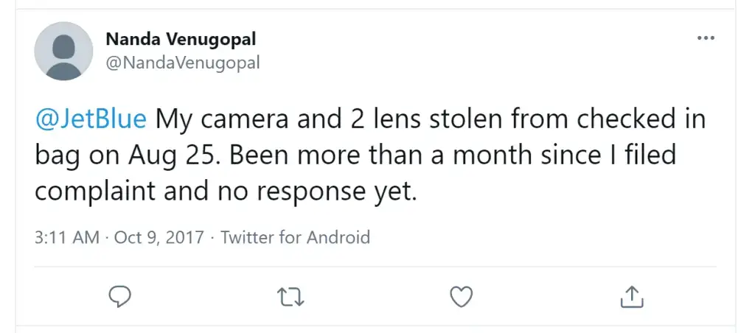Open Nanda Venugopal's profile via display name
755x333 pixels.
click(x=181, y=39)
